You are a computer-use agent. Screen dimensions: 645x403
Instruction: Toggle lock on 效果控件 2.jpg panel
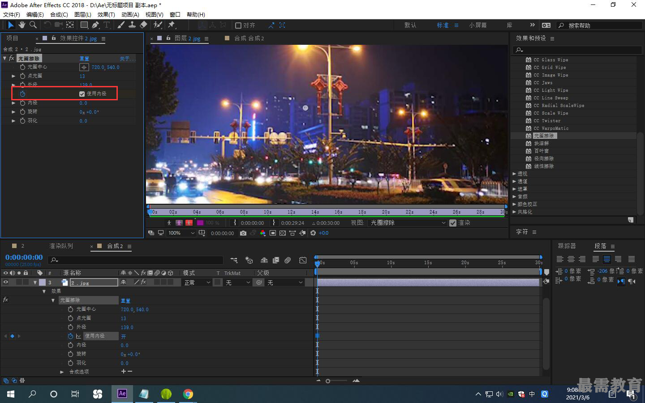pyautogui.click(x=54, y=38)
